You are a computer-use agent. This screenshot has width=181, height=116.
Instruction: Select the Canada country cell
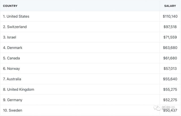[x=11, y=58]
